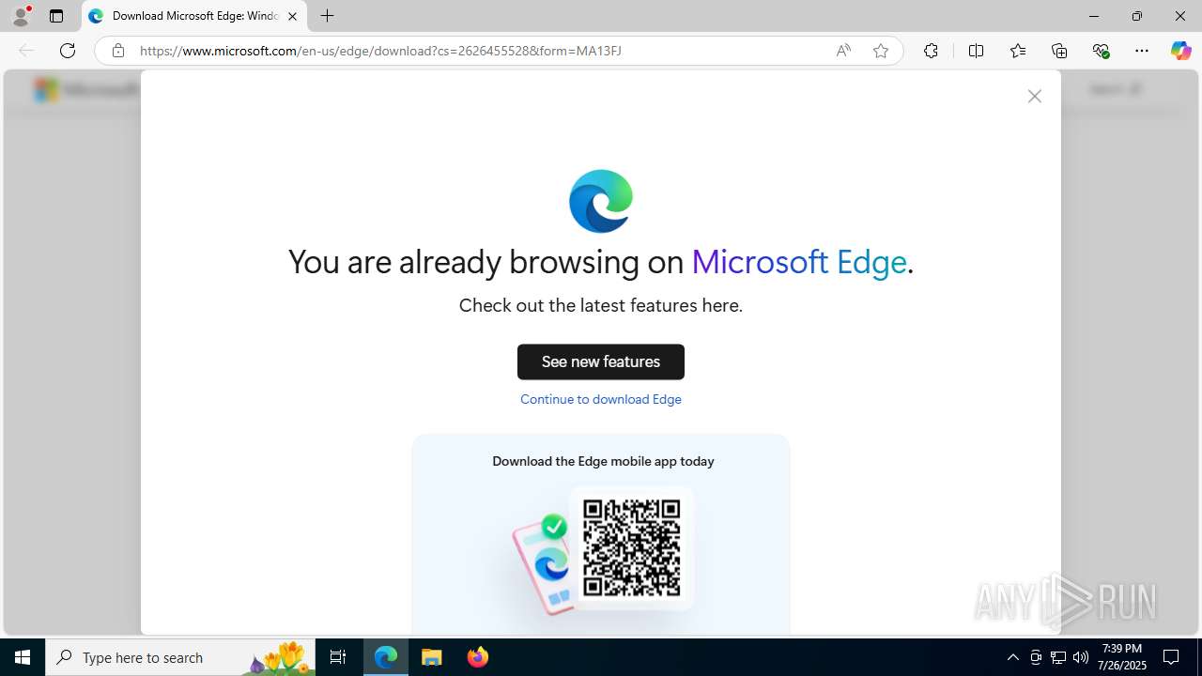Click the 'Download the Edge mobile app today' heading
Screen dimensions: 1202x676
point(603,461)
